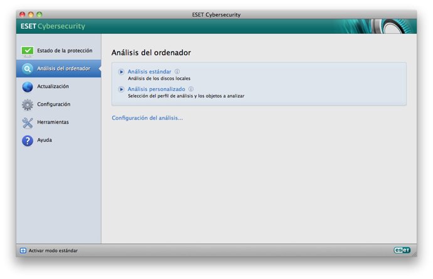Click the 'Selección del perfil de análisis' description
Image resolution: width=433 pixels, height=279 pixels.
click(186, 96)
